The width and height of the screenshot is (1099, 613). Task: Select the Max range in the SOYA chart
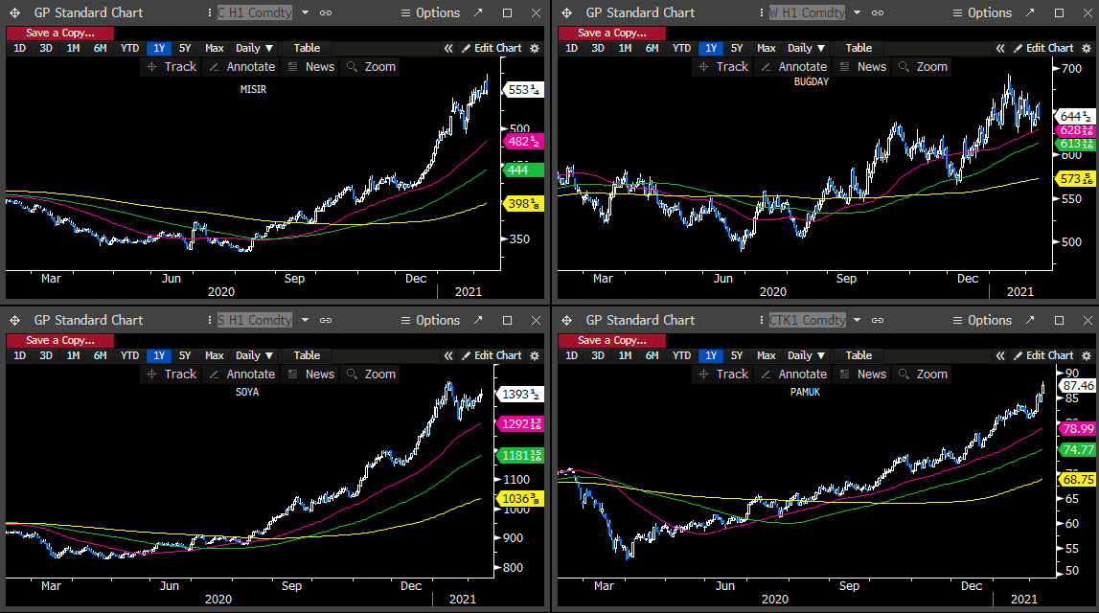point(215,356)
